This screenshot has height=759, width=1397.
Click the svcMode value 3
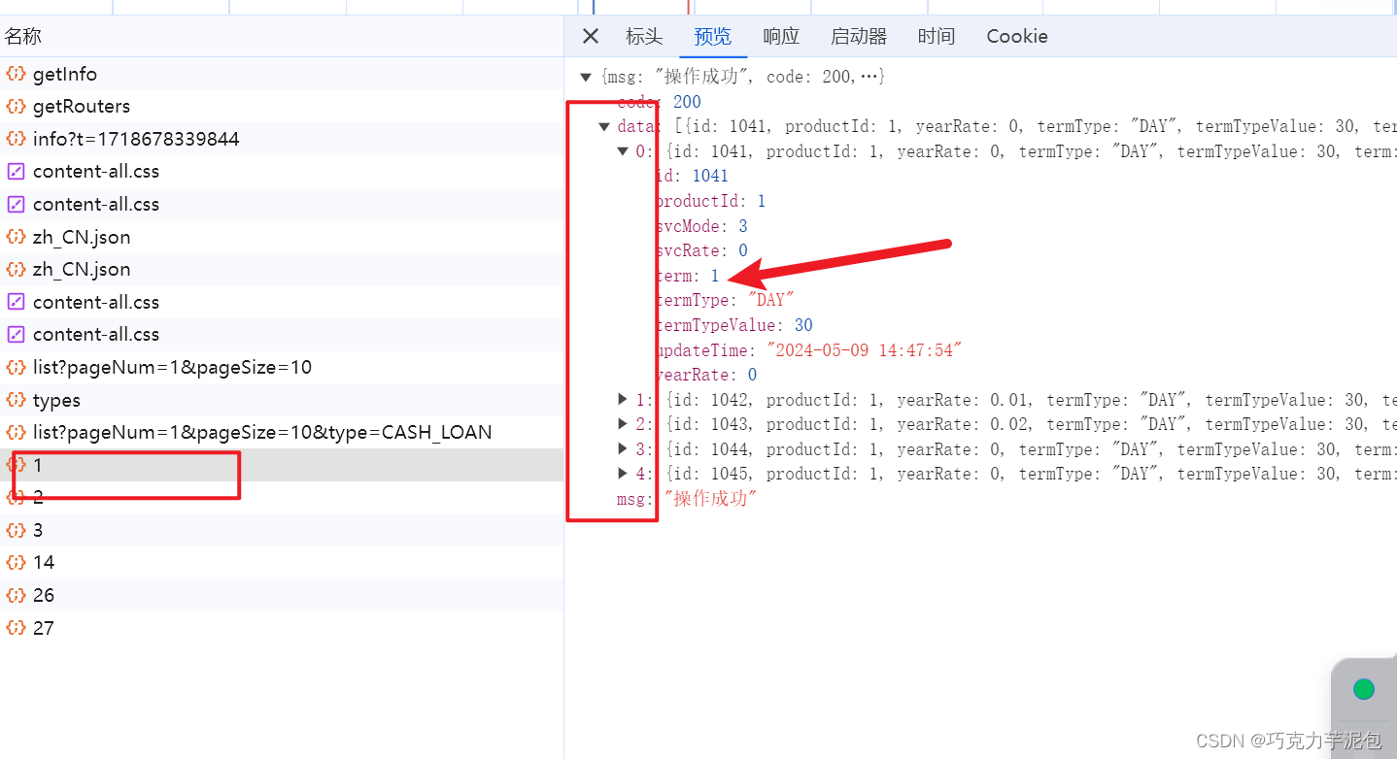(x=742, y=226)
